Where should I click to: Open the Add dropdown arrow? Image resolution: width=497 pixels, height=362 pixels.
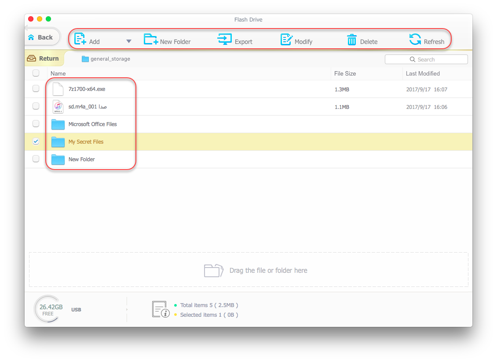click(129, 41)
